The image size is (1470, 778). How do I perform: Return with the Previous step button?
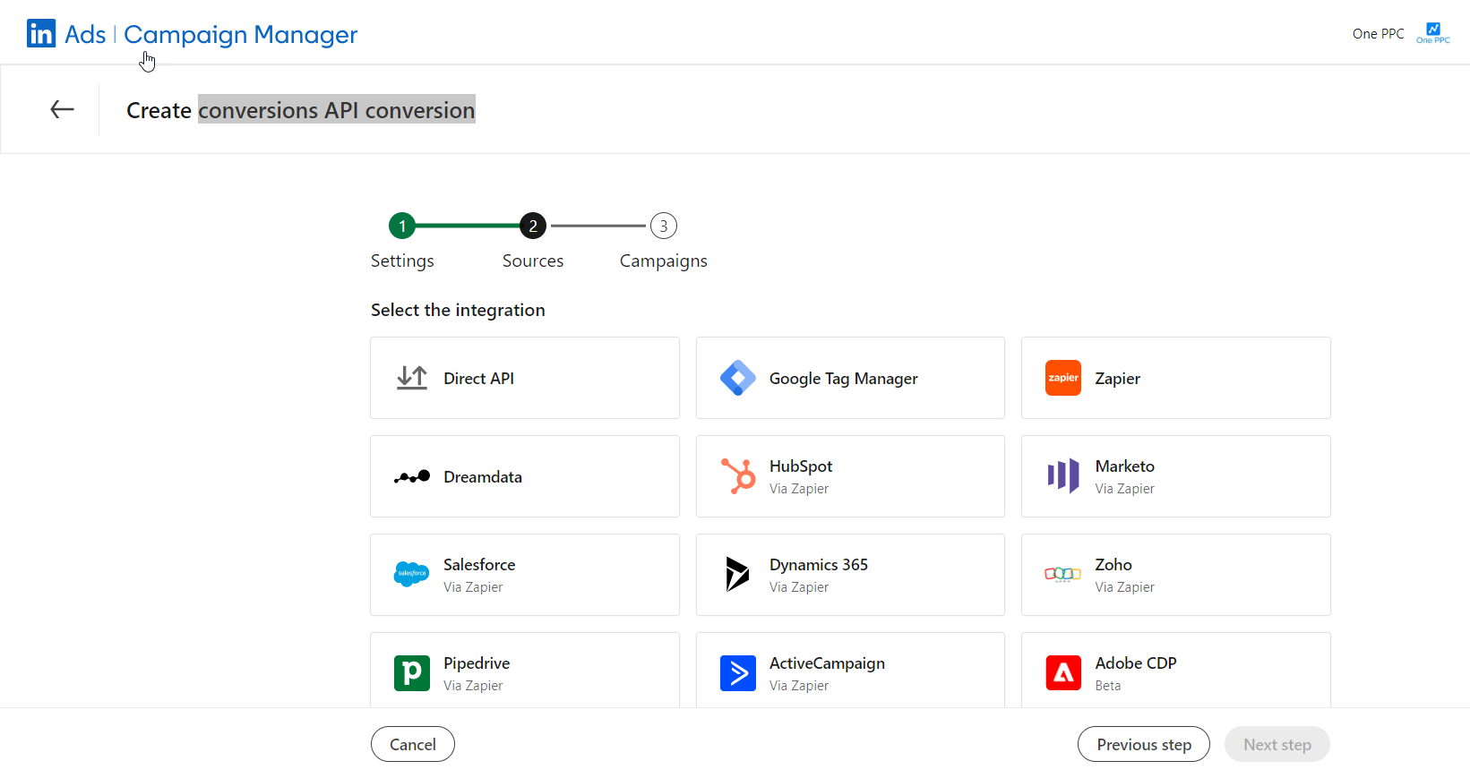[x=1144, y=744]
